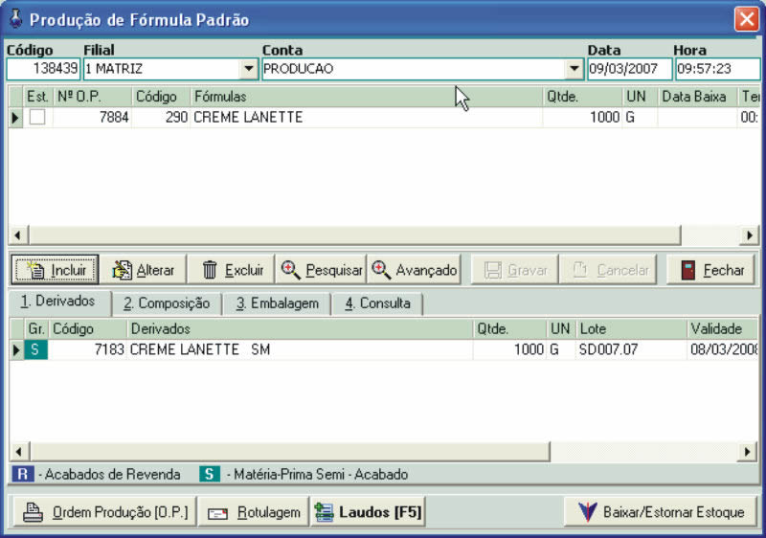
Task: Click the Data field showing 09/03/2007
Action: point(629,69)
